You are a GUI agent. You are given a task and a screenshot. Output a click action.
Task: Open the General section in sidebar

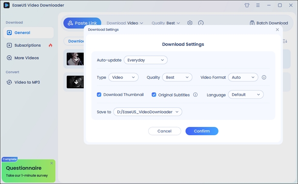coord(29,33)
